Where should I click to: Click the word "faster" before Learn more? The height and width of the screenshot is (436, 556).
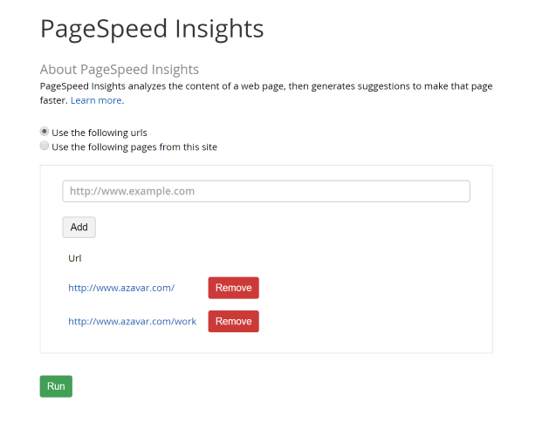pos(52,100)
